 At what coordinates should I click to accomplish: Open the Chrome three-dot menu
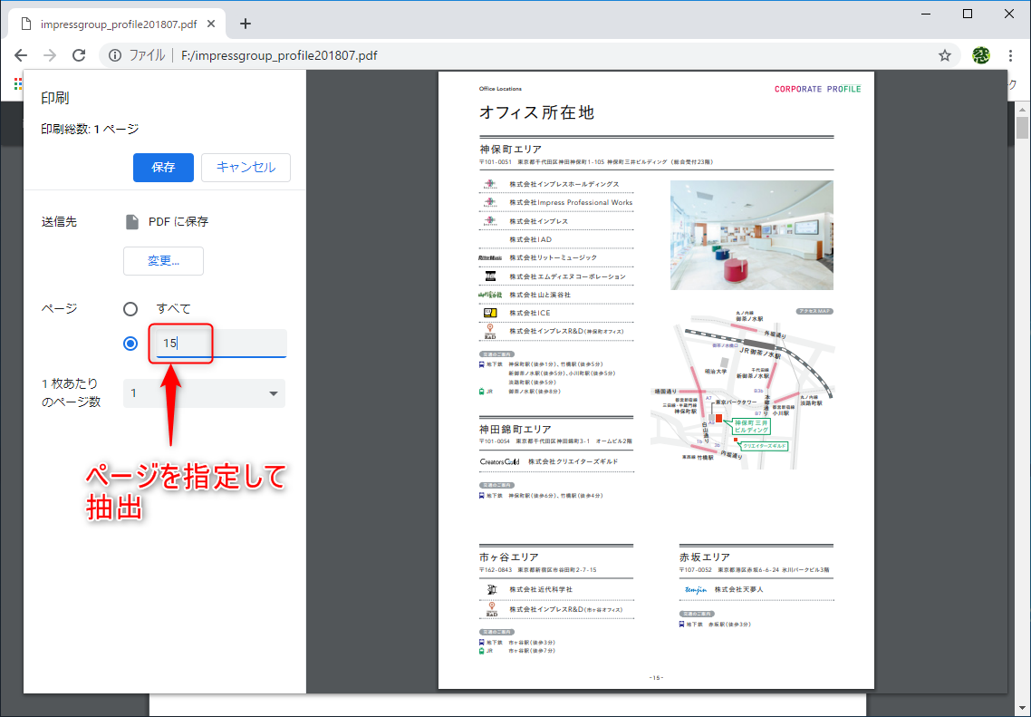[1011, 55]
